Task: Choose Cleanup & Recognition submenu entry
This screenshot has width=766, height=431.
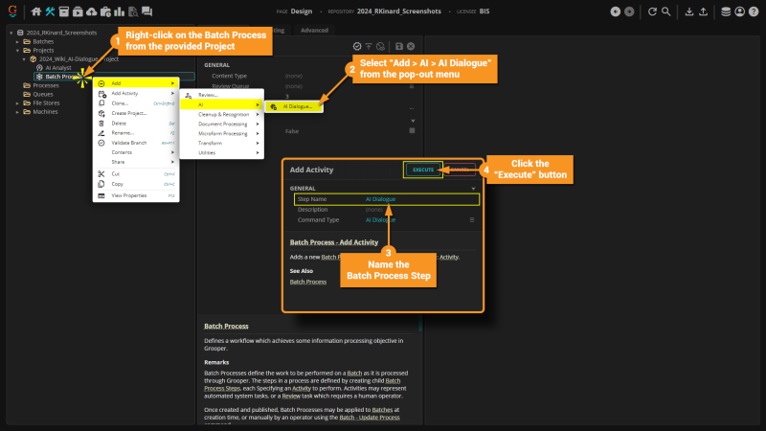Action: click(222, 114)
